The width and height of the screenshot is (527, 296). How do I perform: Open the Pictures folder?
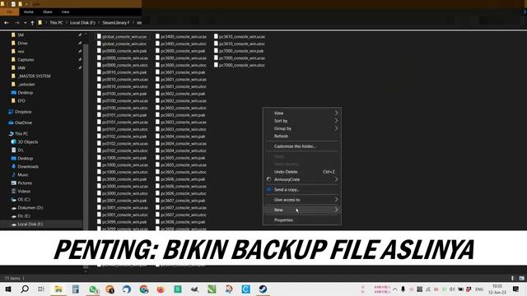pos(25,183)
